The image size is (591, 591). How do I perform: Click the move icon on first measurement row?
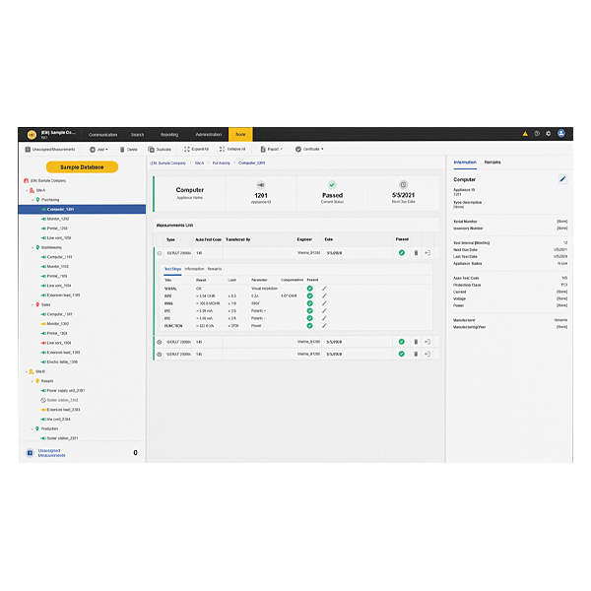(x=427, y=253)
